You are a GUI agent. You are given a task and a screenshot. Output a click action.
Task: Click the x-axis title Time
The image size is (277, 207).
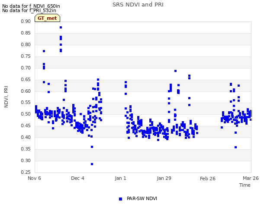click(245, 185)
